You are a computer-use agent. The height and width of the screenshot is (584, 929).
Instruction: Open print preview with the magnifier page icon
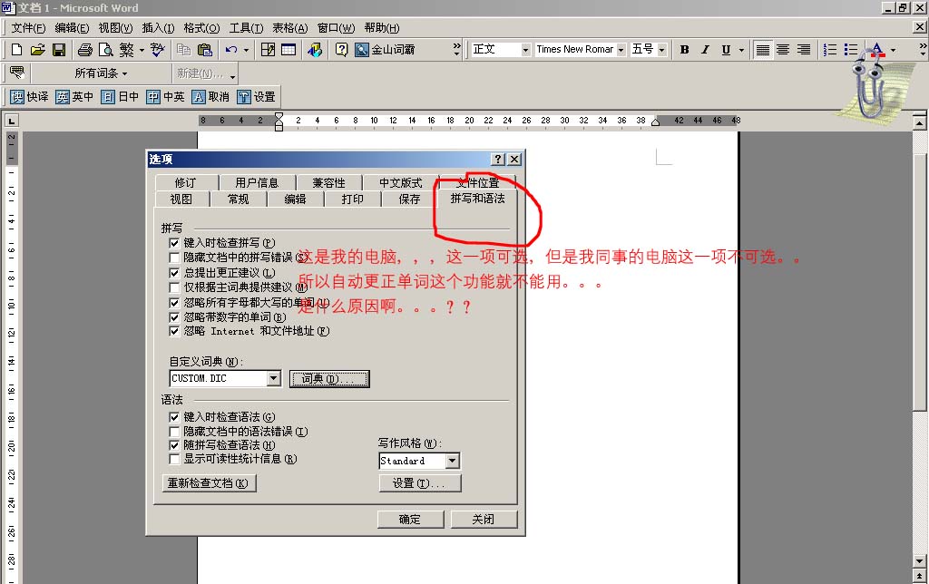105,50
